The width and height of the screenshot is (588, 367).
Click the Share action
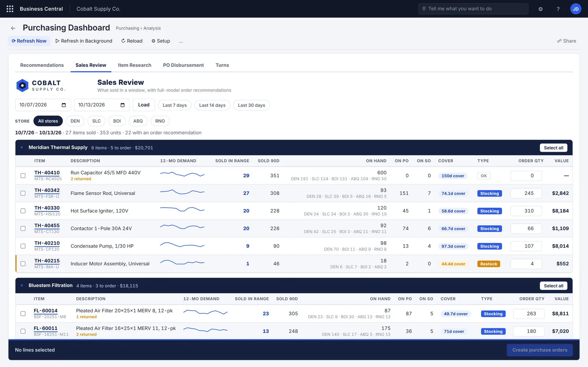click(567, 41)
